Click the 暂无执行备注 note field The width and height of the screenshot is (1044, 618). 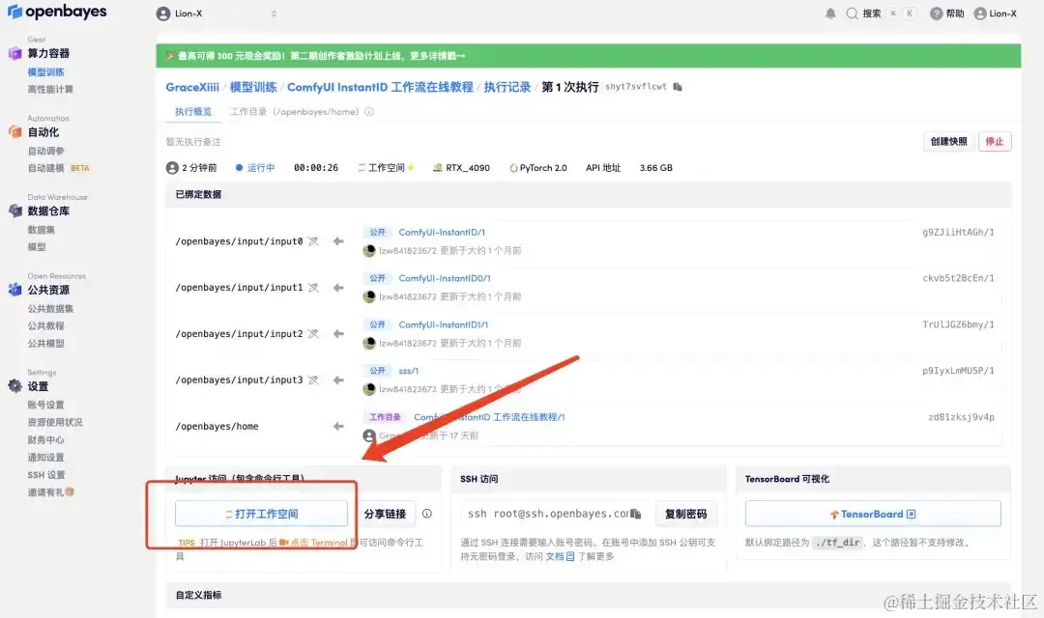[x=193, y=142]
